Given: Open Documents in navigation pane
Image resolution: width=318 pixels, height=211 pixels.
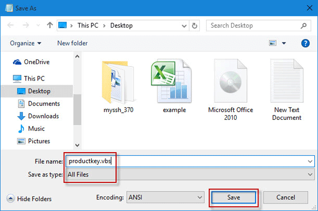Looking at the screenshot, I should click(x=39, y=104).
